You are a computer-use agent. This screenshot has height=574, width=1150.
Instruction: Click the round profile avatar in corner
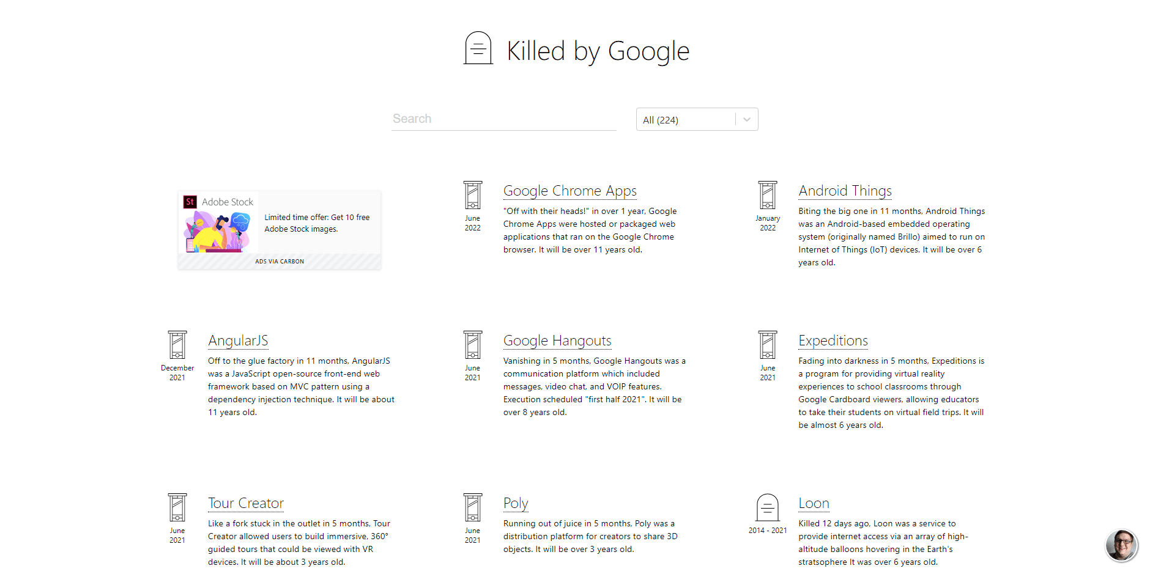[1121, 545]
